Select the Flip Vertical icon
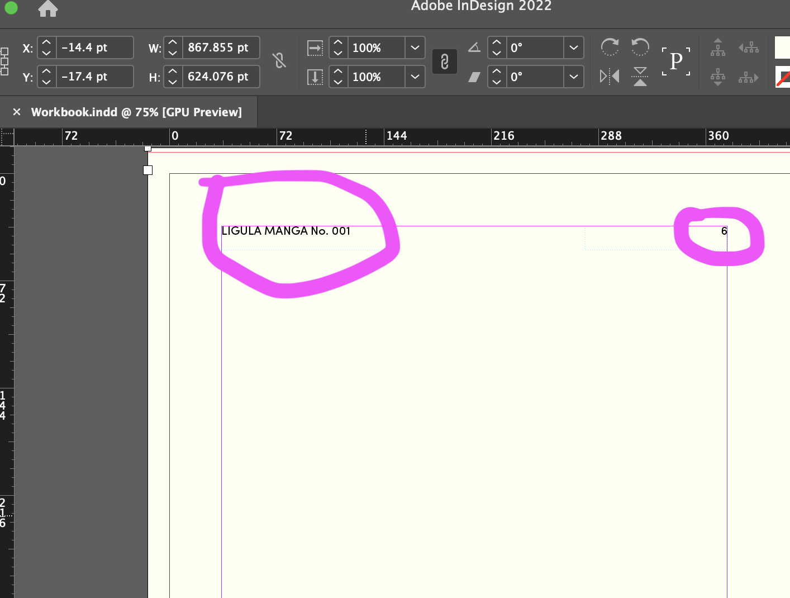Image resolution: width=790 pixels, height=598 pixels. click(x=640, y=76)
